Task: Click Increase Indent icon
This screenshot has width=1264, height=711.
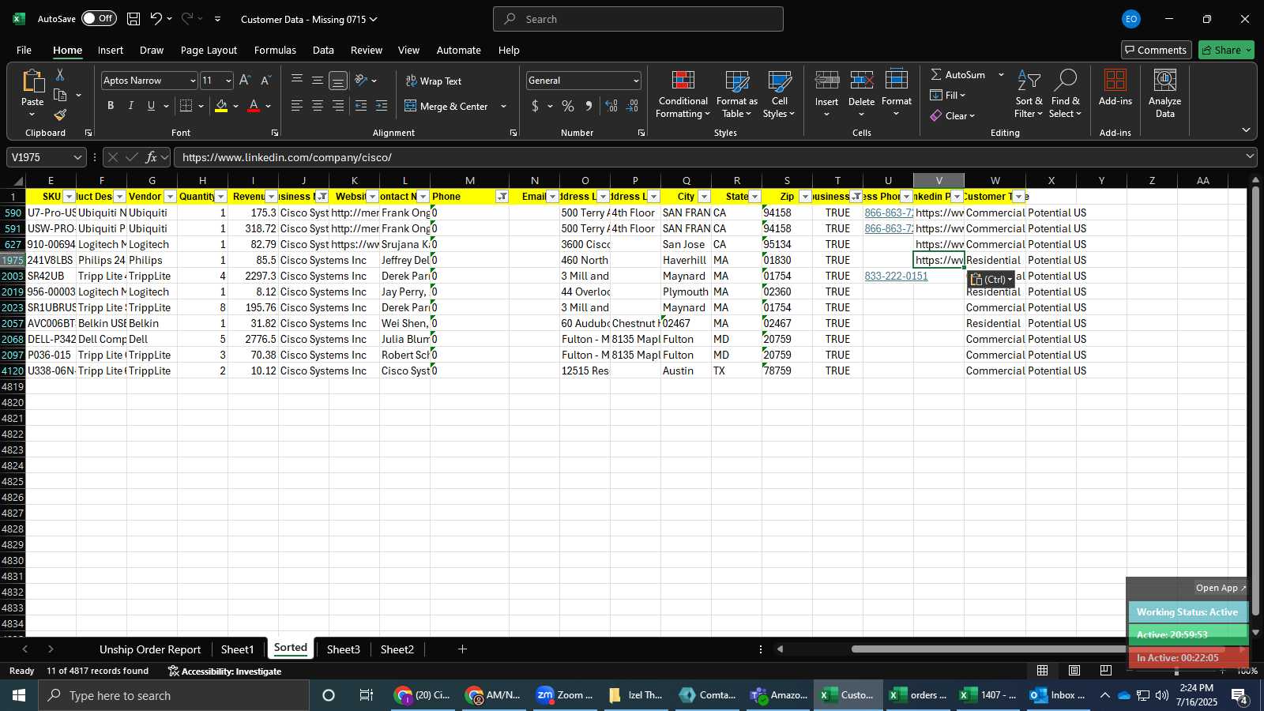Action: [382, 106]
